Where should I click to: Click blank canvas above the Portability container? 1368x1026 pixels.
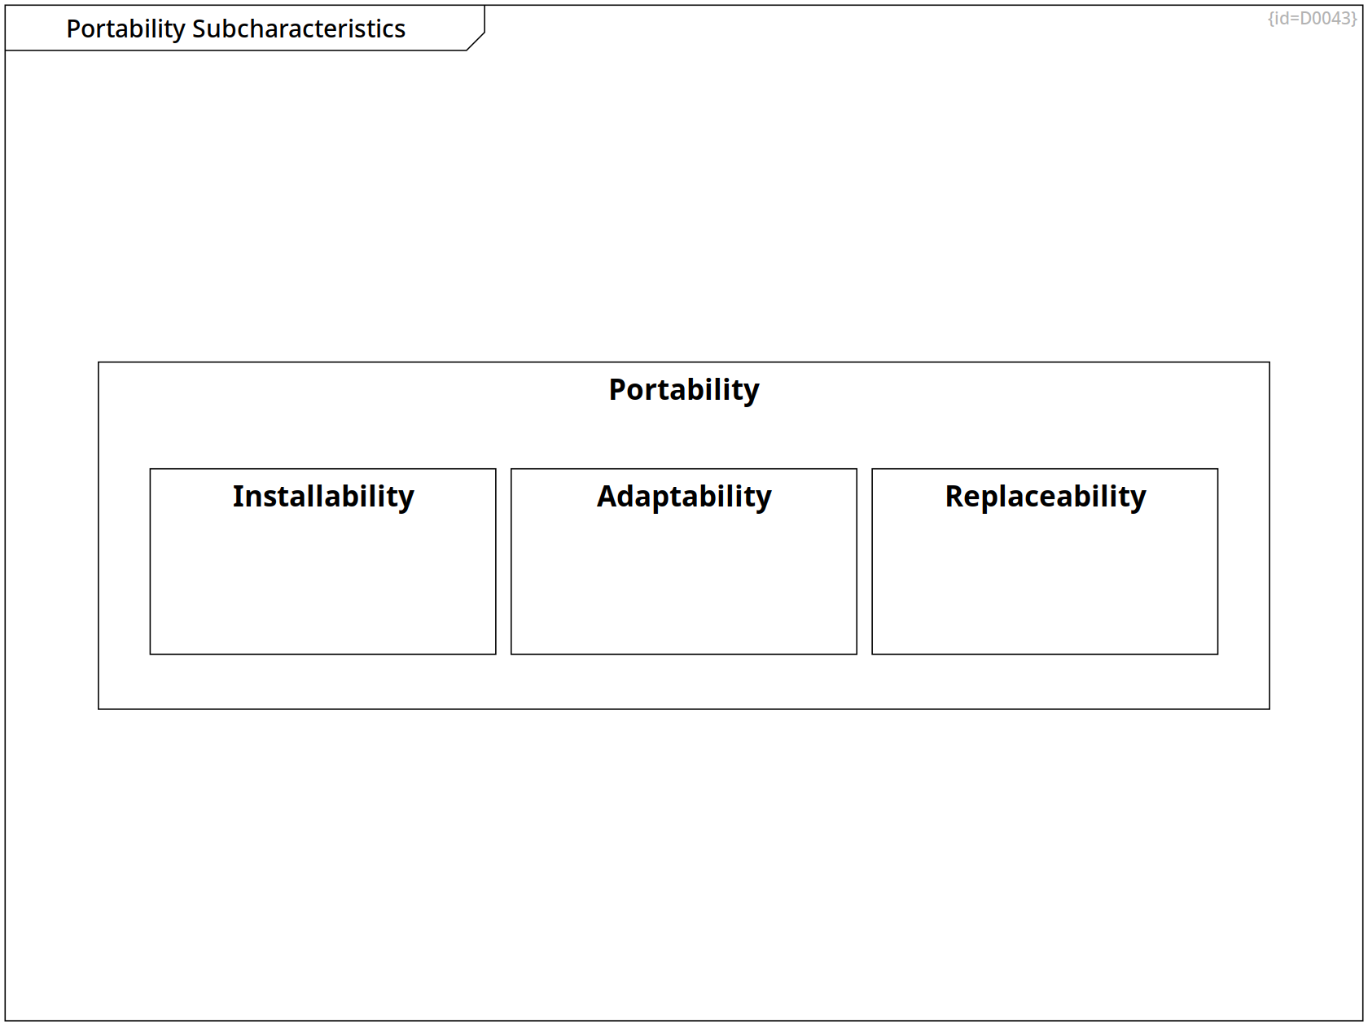point(684,204)
